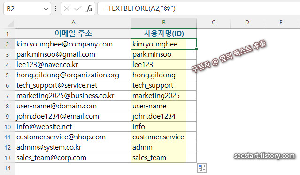The width and height of the screenshot is (300, 175).
Task: Select cell user-name@domain.com
Action: (73, 106)
